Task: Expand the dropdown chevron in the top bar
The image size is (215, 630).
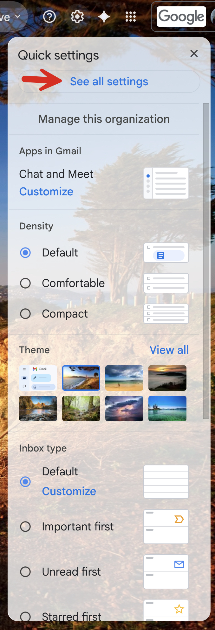Action: 18,17
